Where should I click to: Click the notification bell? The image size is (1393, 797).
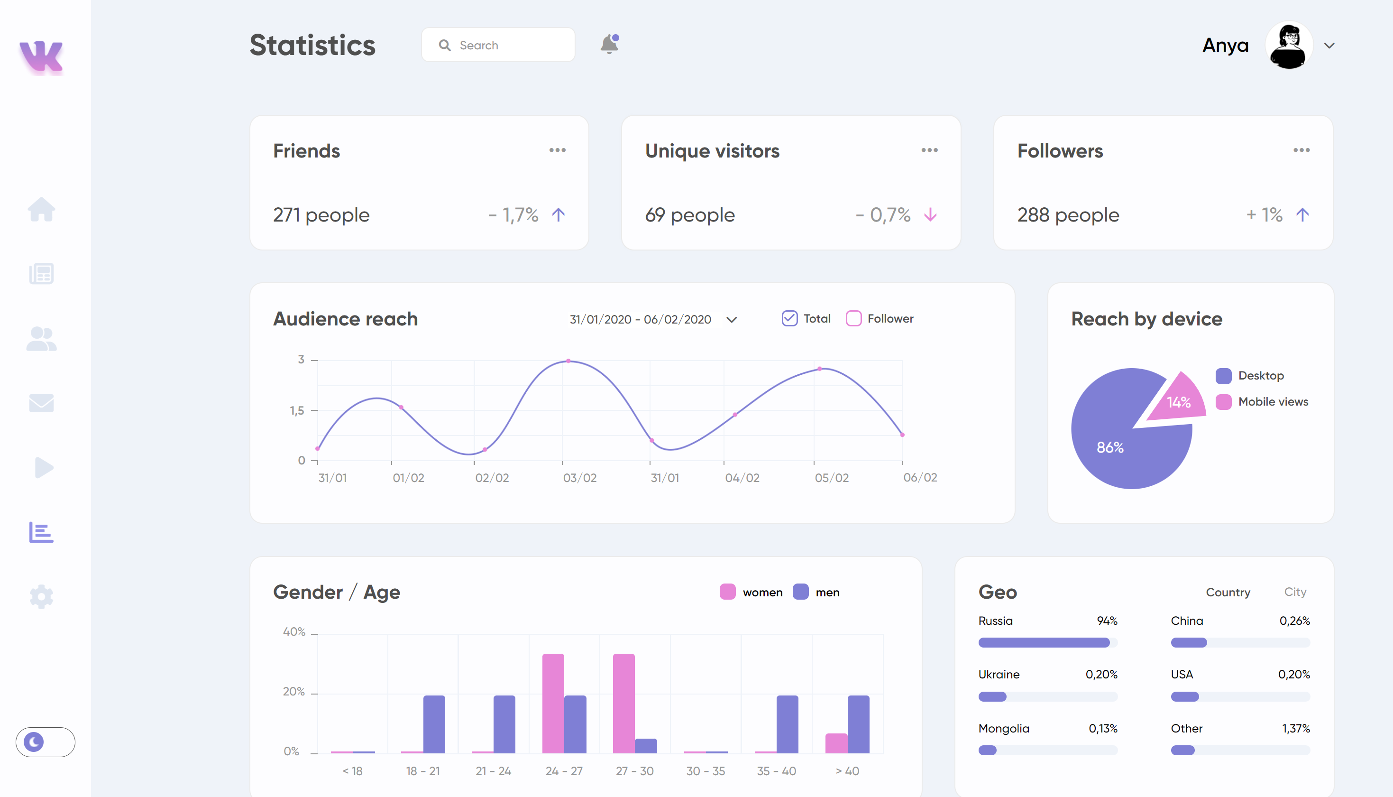609,44
